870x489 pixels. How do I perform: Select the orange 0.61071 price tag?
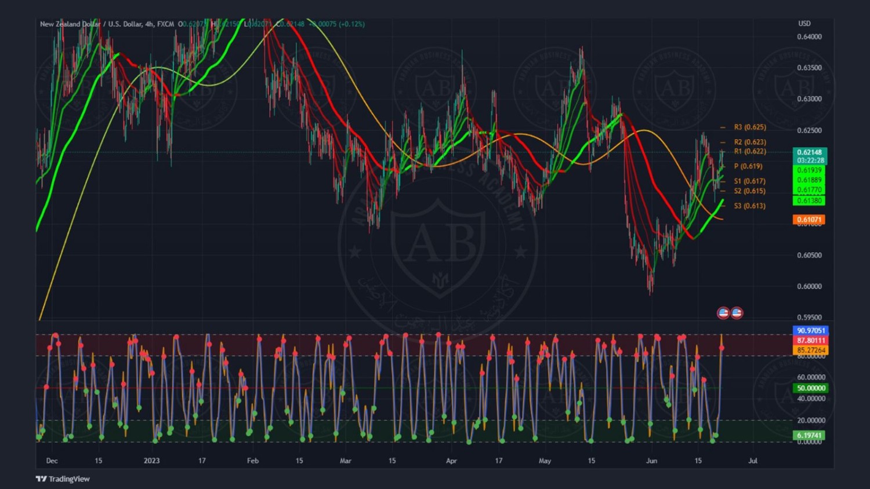coord(809,220)
